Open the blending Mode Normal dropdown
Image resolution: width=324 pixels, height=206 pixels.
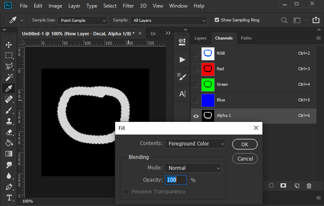point(193,168)
